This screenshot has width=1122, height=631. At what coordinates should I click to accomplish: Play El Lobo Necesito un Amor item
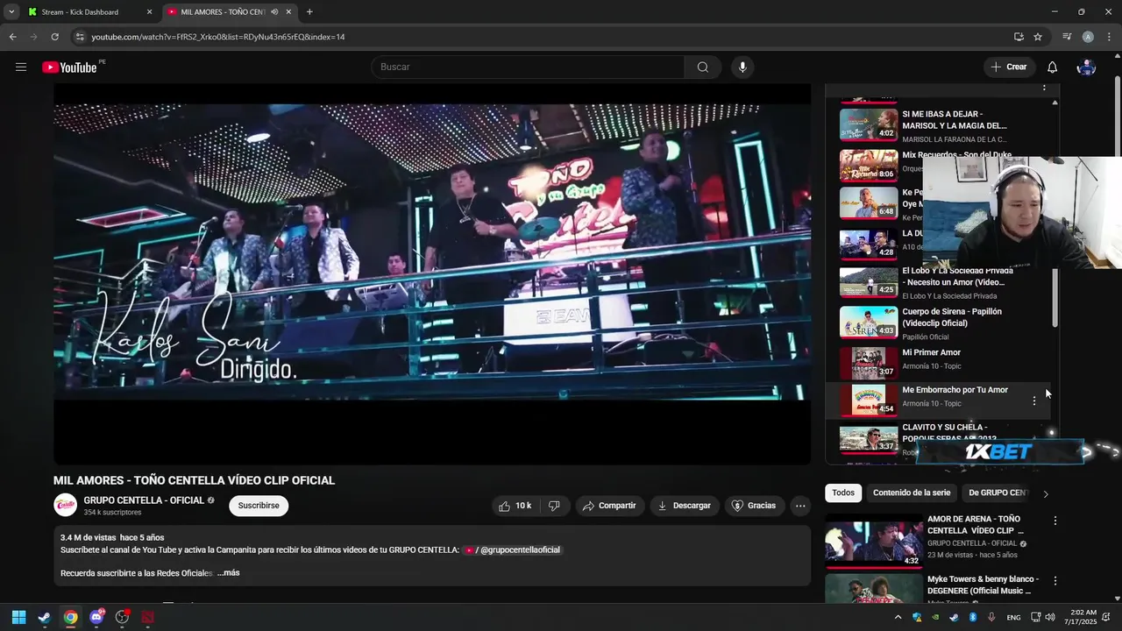(x=945, y=282)
